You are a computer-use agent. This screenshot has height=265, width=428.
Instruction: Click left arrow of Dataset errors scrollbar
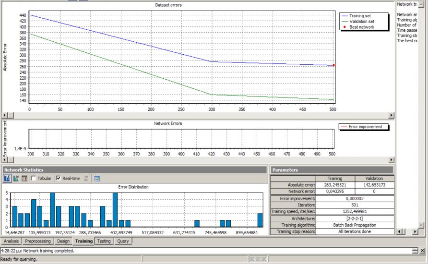tap(5, 115)
